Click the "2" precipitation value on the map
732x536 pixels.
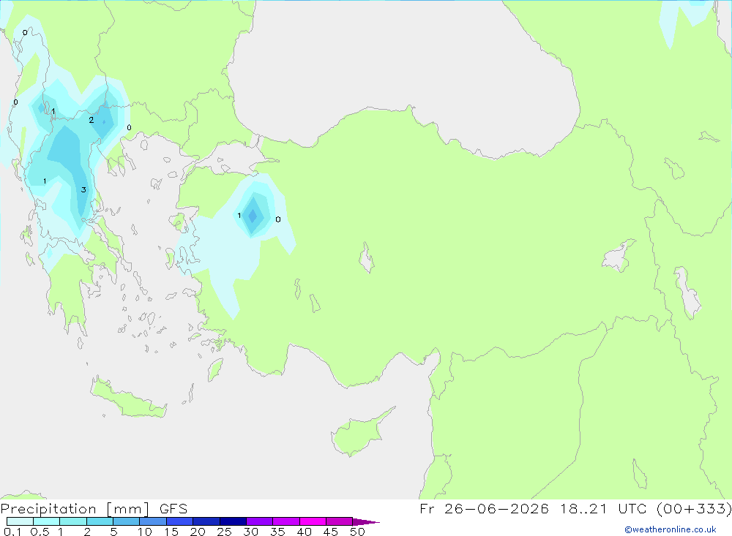tap(91, 120)
